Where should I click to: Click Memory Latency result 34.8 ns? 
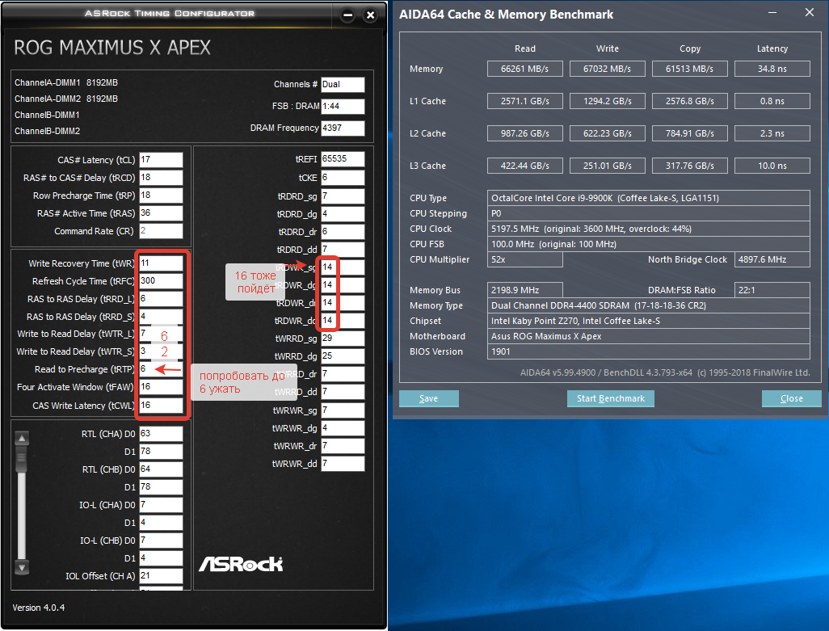click(772, 69)
